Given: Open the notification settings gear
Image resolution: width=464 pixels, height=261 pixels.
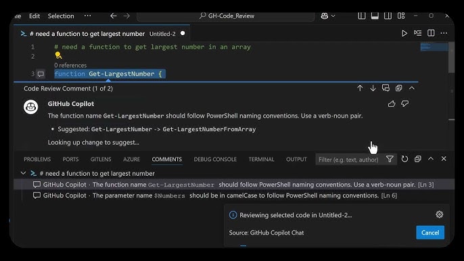Looking at the screenshot, I should (x=439, y=214).
